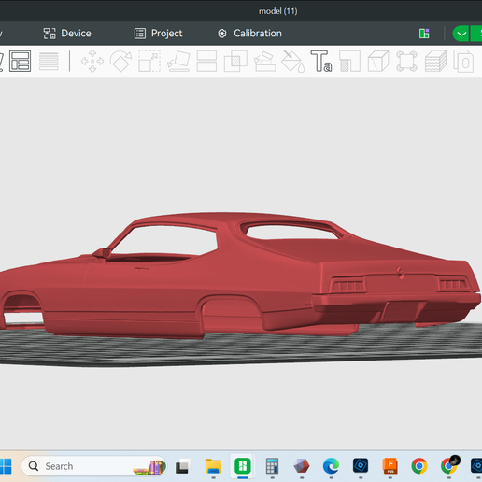Viewport: 482px width, 482px height.
Task: Select the wavy layered block tool icon
Action: [x=435, y=61]
